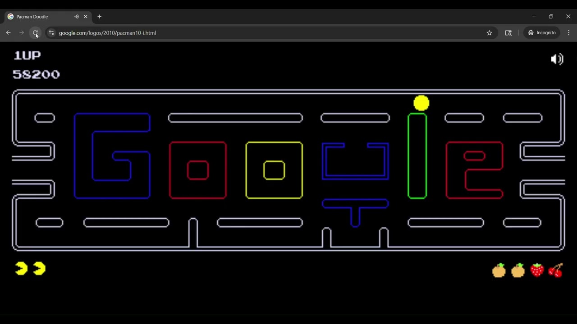Open Chrome three-dot menu
This screenshot has height=324, width=577.
click(x=568, y=33)
